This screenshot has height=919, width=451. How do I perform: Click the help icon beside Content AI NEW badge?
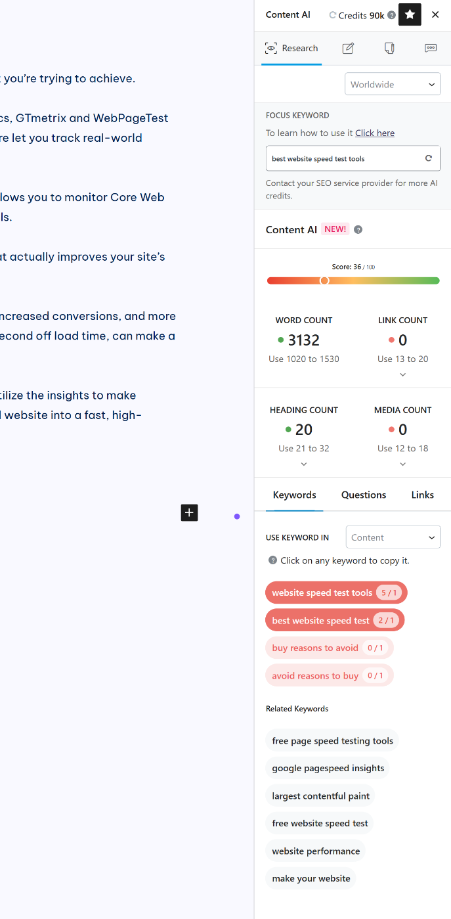[358, 229]
